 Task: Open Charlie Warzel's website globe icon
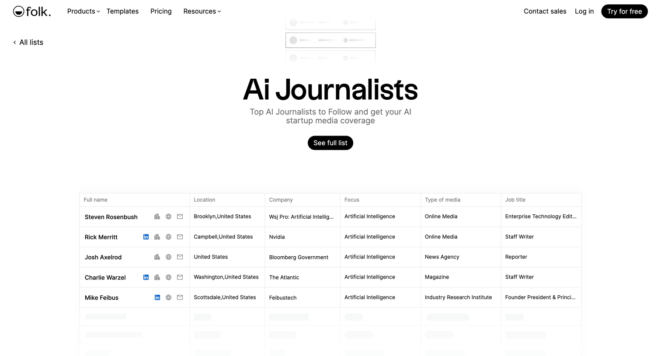point(168,277)
